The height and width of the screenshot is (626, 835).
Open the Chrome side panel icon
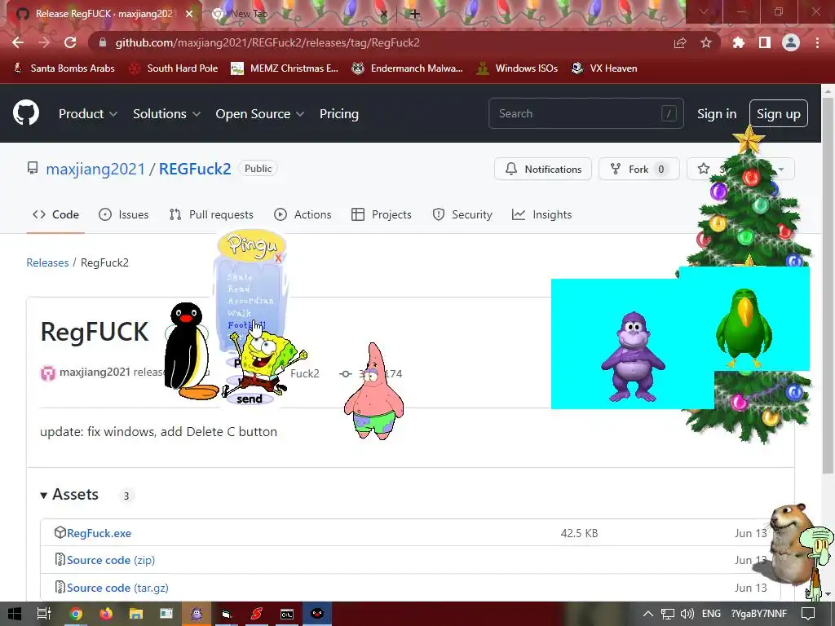pos(765,42)
